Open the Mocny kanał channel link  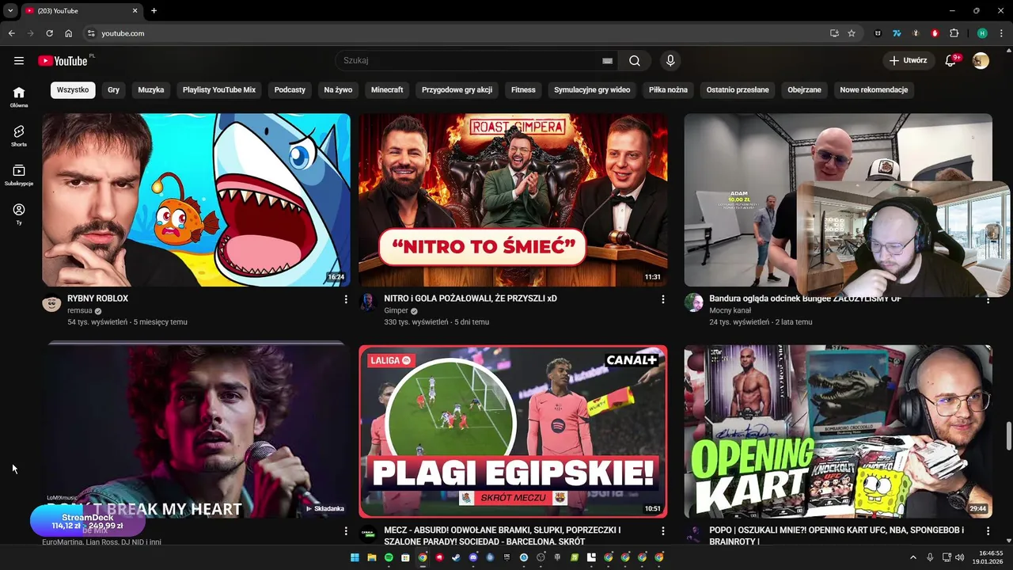(730, 311)
